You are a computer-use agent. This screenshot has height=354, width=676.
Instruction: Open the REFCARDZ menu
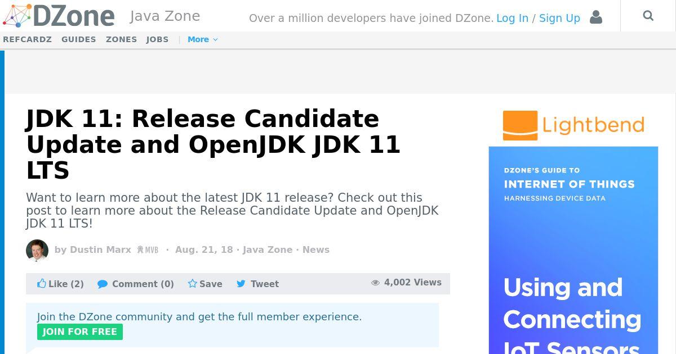[x=27, y=39]
